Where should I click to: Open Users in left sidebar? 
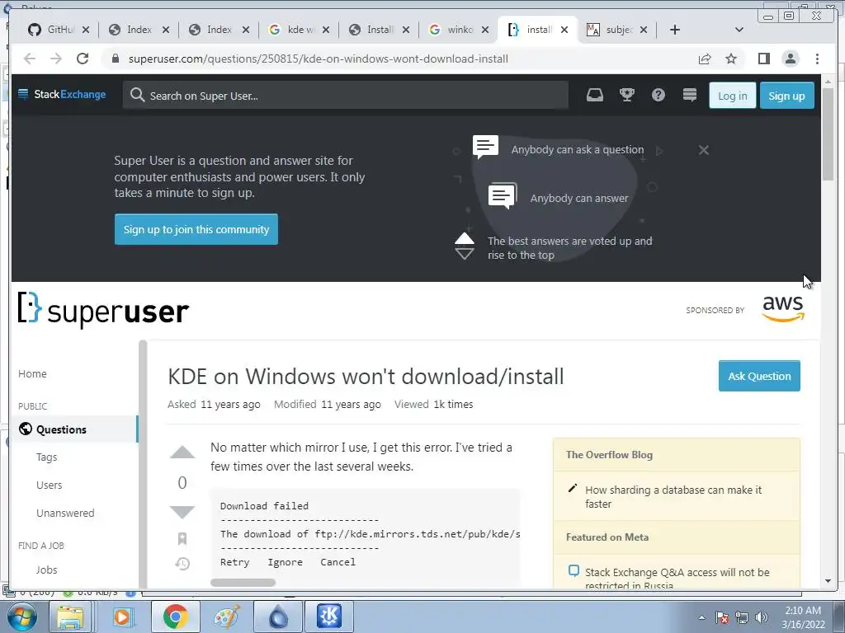[x=49, y=485]
